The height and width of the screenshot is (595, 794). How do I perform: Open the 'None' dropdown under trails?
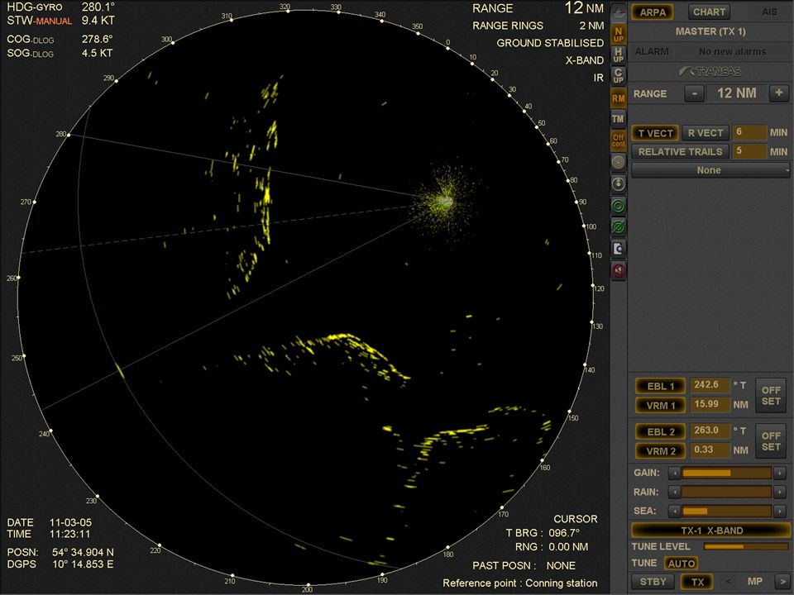pos(710,170)
